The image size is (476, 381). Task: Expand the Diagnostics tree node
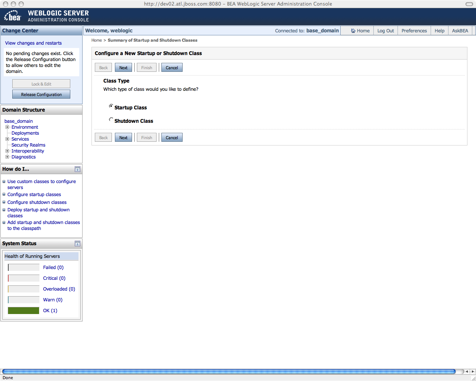[7, 157]
